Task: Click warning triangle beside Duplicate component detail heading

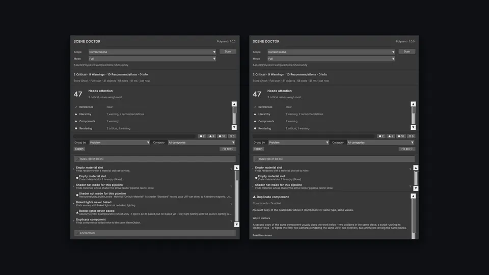Action: [254, 197]
